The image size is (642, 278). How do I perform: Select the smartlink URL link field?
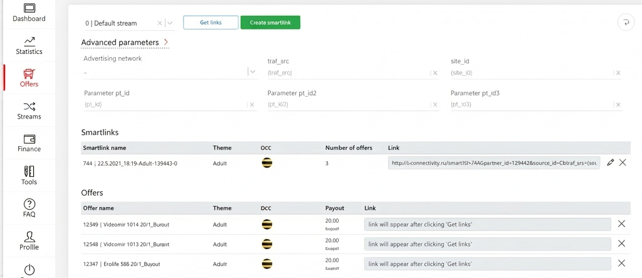pos(494,163)
